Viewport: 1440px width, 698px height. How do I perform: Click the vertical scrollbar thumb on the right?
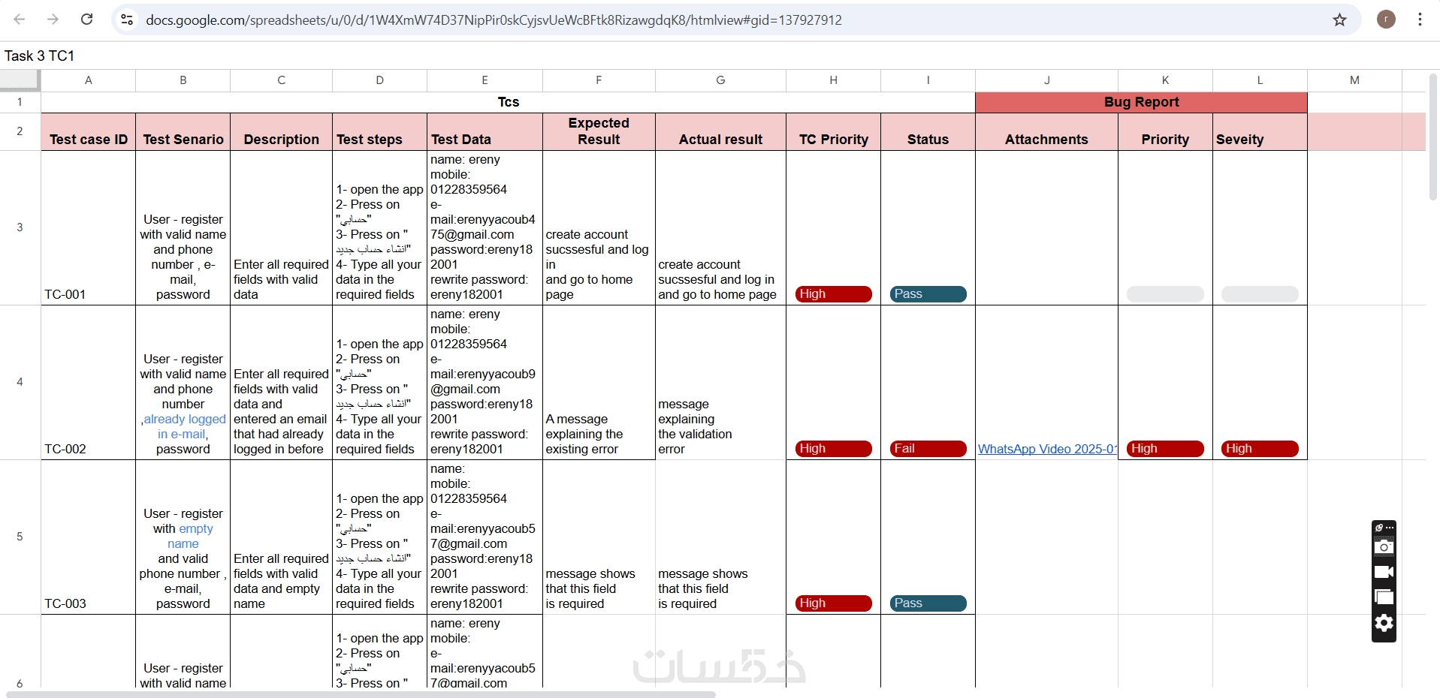click(x=1432, y=135)
